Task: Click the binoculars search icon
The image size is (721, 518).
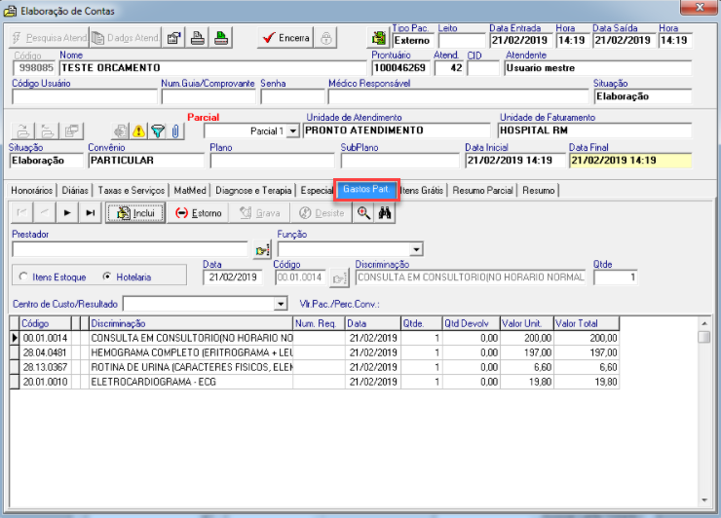Action: click(385, 213)
